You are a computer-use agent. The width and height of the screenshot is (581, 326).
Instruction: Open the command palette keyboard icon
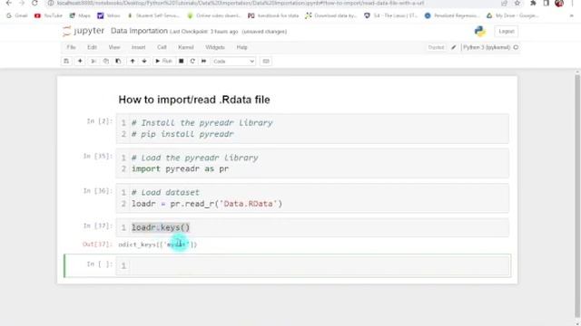point(266,61)
